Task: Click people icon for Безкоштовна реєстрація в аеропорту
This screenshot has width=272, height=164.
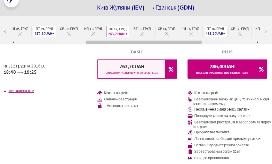Action: coord(190,122)
